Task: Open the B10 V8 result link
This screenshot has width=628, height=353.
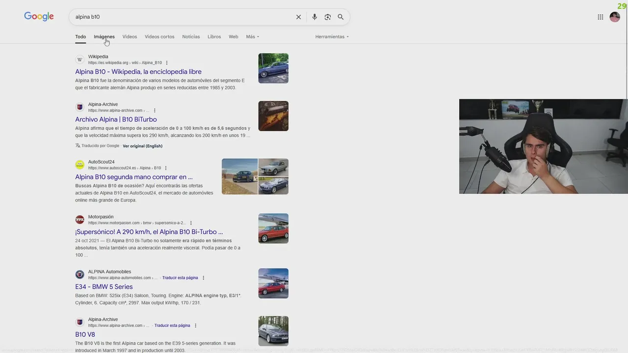Action: coord(85,334)
